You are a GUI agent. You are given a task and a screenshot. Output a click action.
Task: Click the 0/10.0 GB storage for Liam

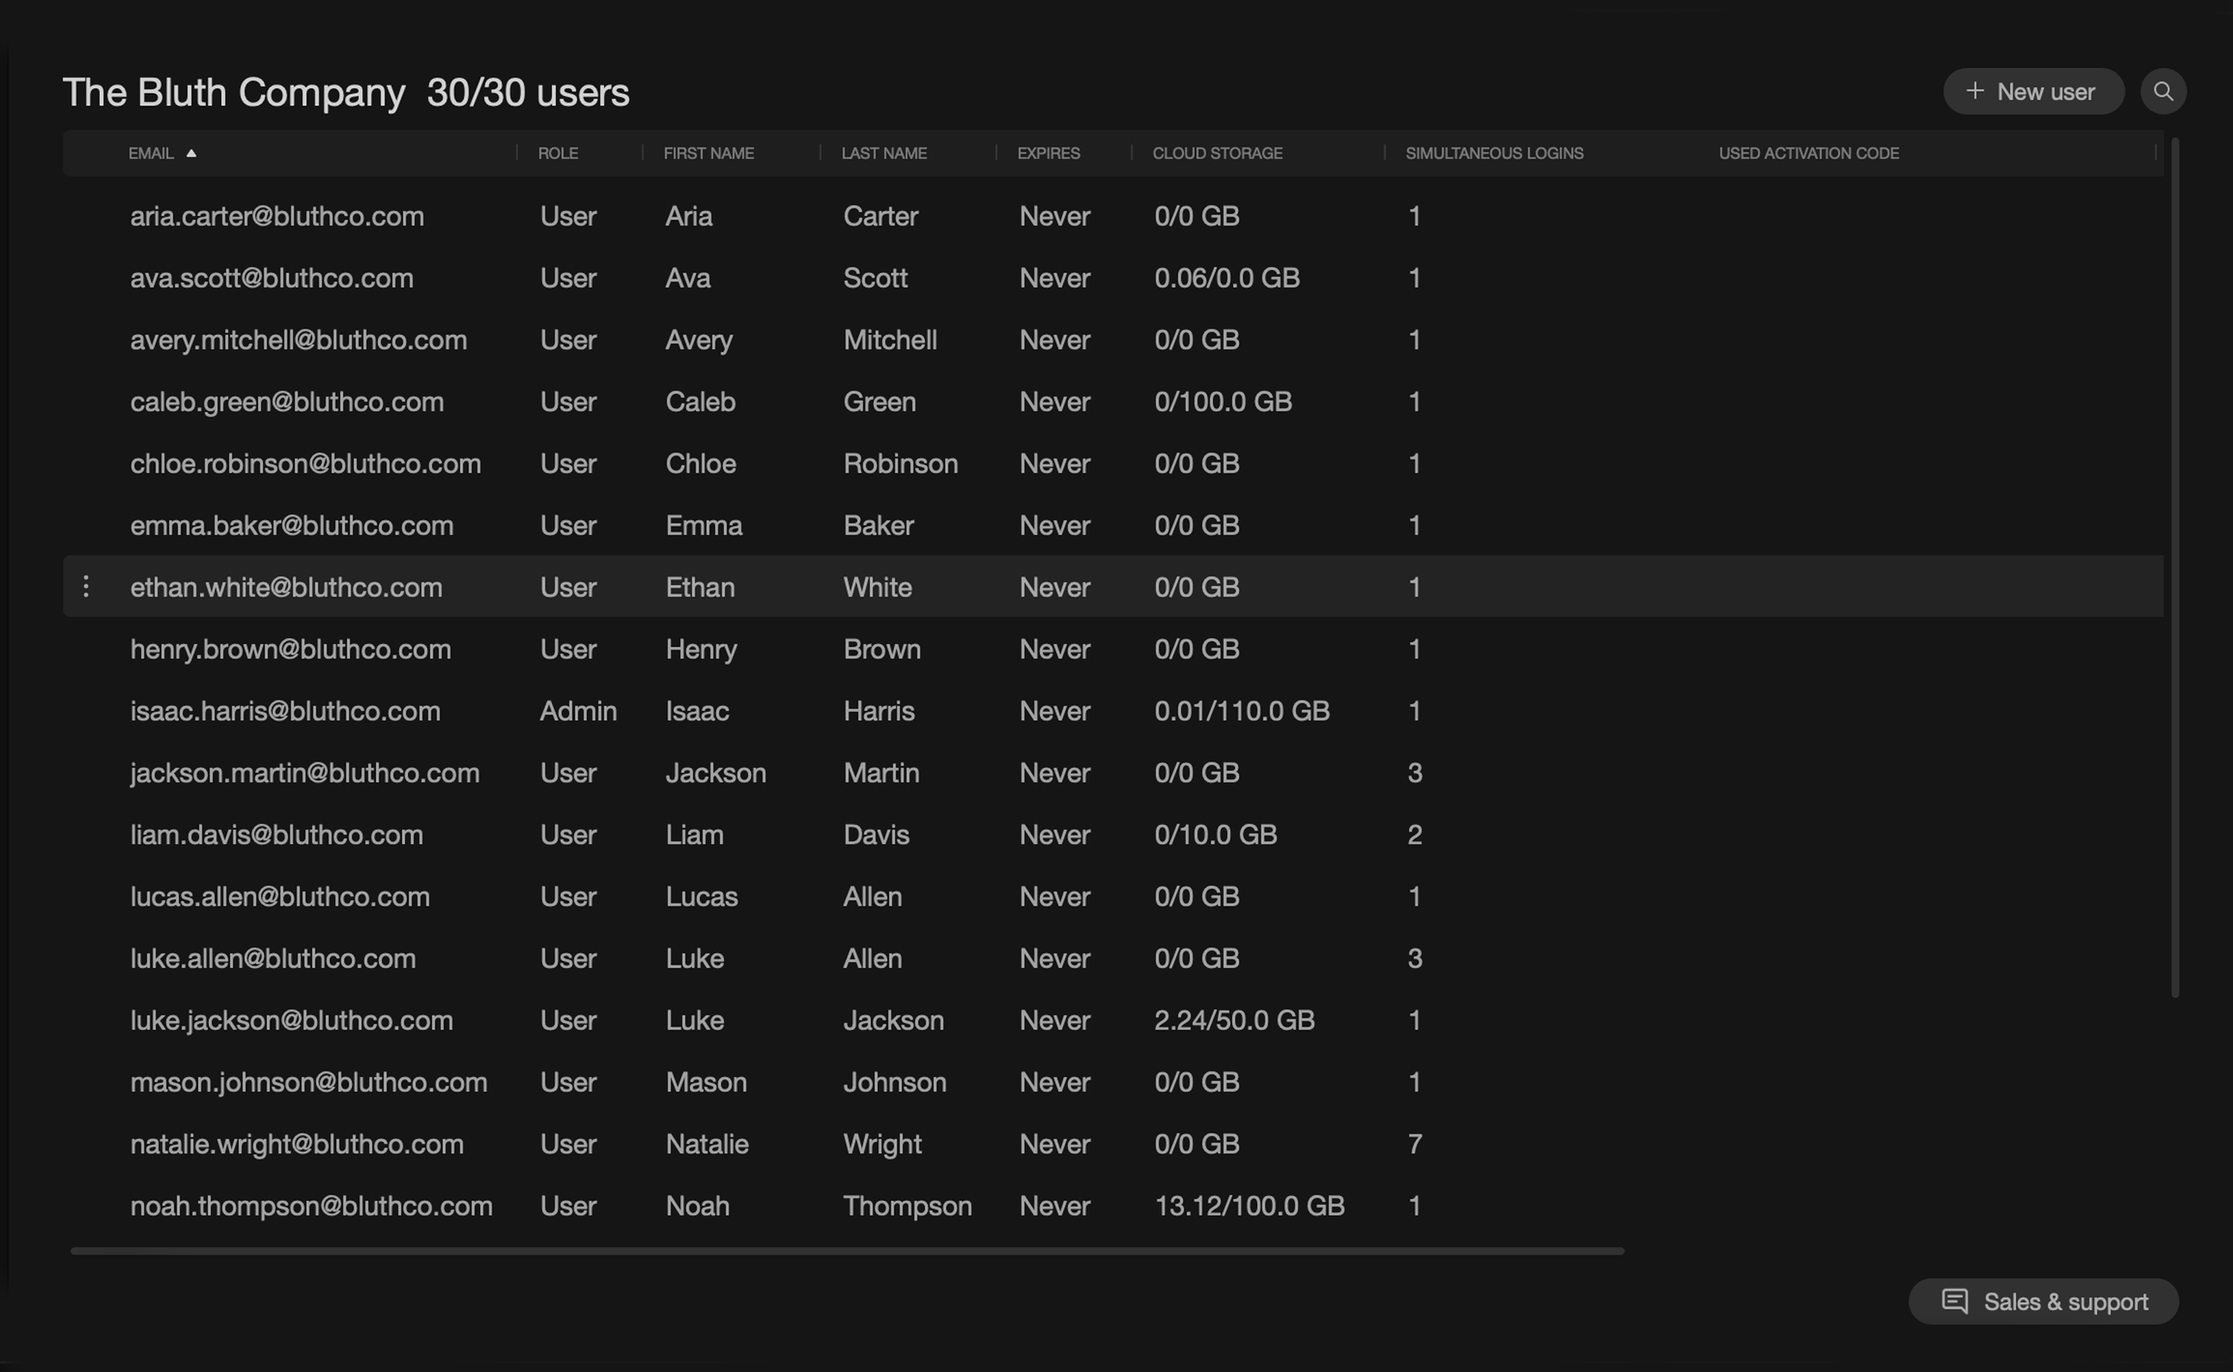[x=1215, y=834]
